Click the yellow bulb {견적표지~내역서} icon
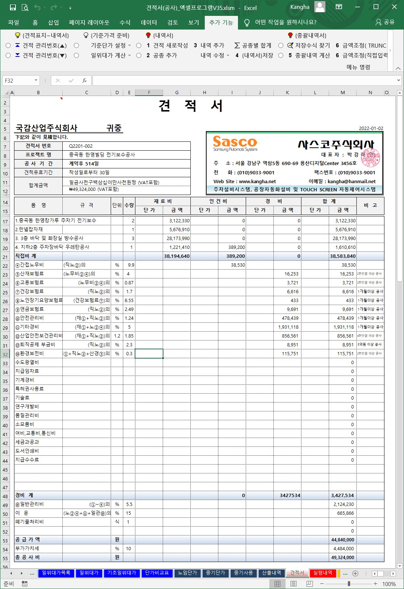 coord(17,35)
